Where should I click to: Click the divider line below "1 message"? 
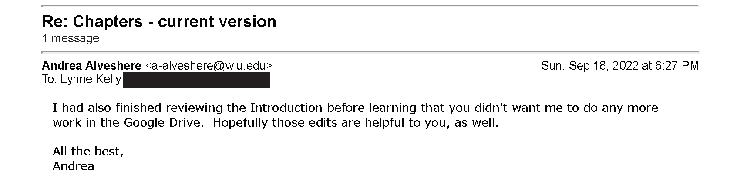370,51
